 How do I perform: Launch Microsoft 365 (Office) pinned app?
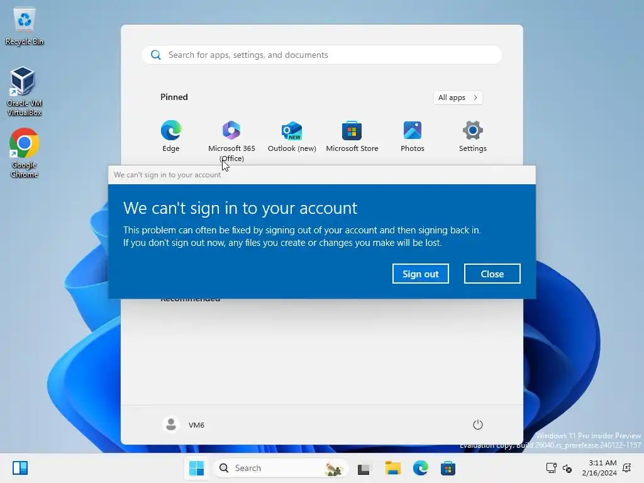tap(231, 141)
